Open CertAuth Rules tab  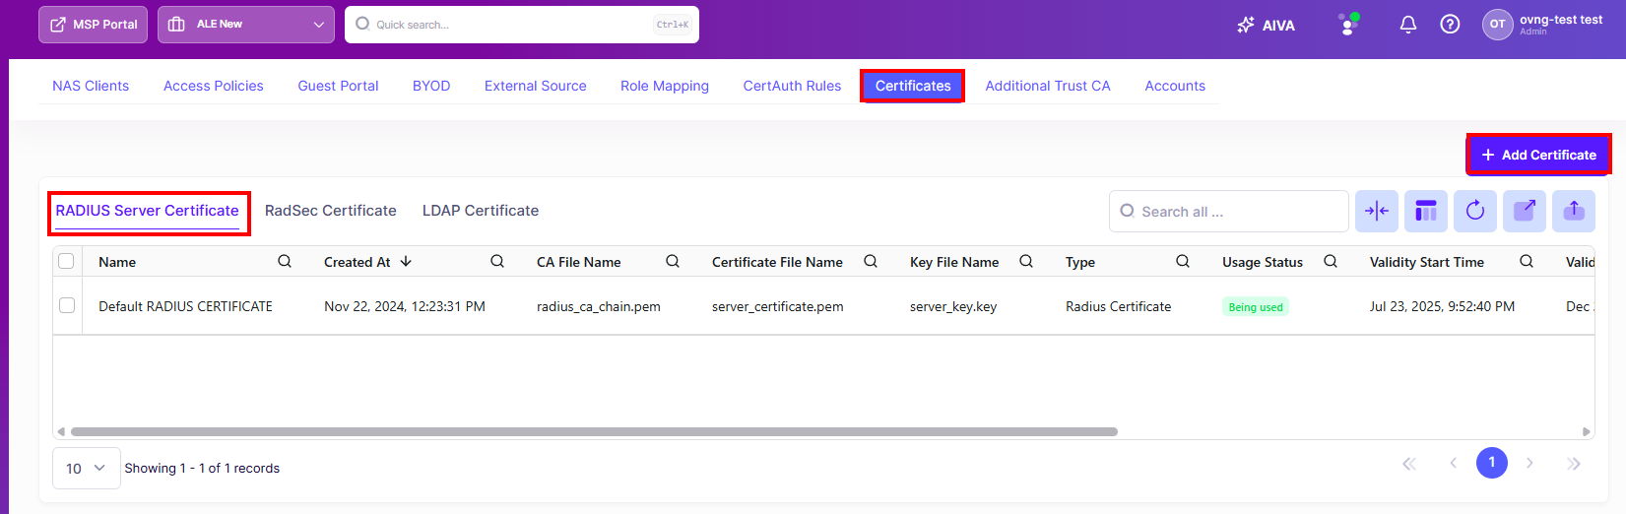coord(792,86)
